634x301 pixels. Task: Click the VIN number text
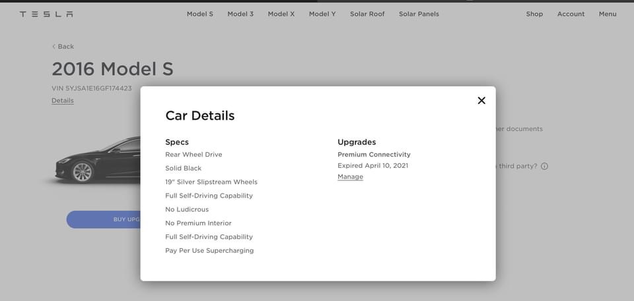pos(92,88)
